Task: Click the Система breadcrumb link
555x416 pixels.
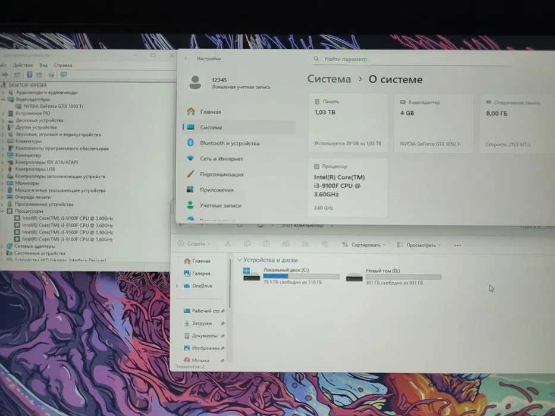Action: 329,79
